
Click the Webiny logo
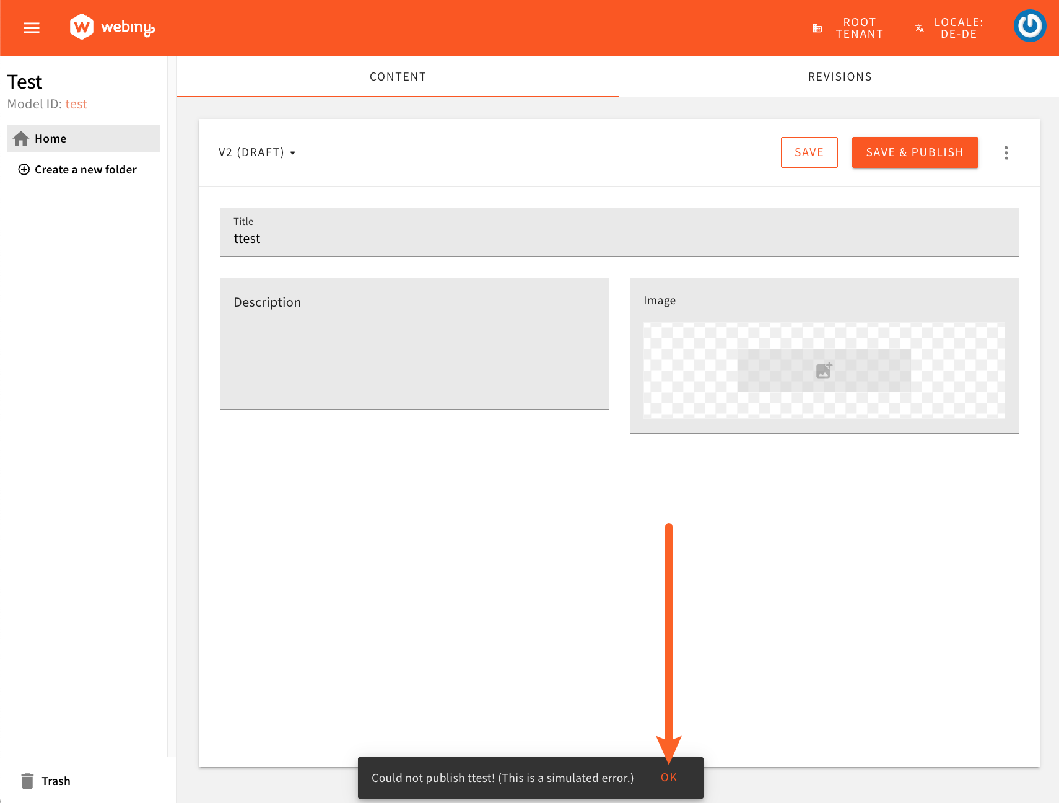coord(112,27)
